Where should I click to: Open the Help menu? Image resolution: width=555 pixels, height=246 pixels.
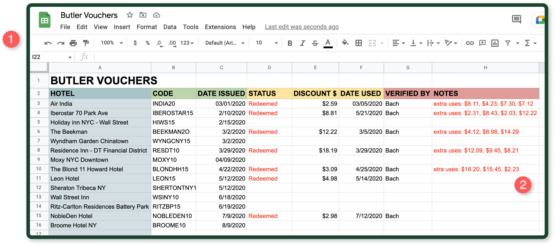click(x=249, y=27)
